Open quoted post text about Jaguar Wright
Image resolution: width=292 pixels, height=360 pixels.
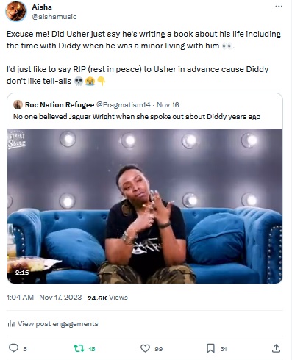tap(137, 117)
